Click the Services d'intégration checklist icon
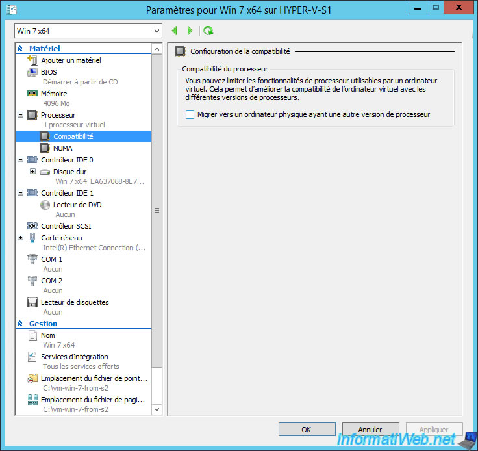Viewport: 478px width, 451px height. 32,357
